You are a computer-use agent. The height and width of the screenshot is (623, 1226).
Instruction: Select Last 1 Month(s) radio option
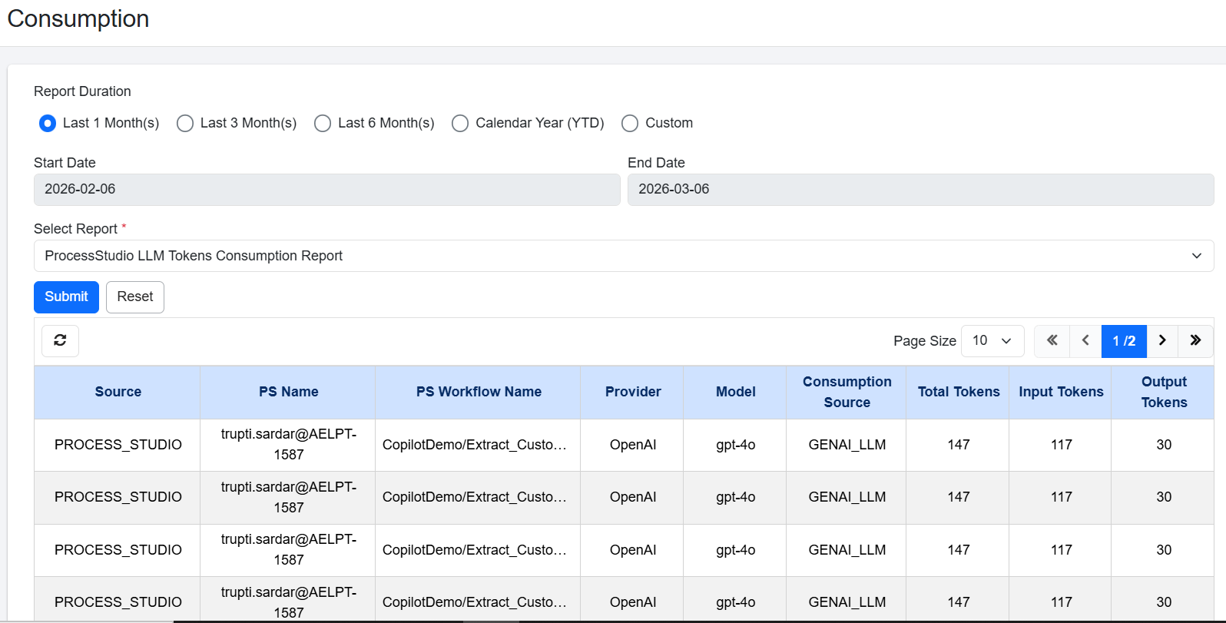48,124
